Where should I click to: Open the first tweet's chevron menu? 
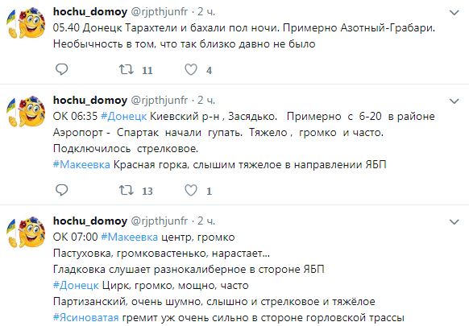[x=454, y=13]
